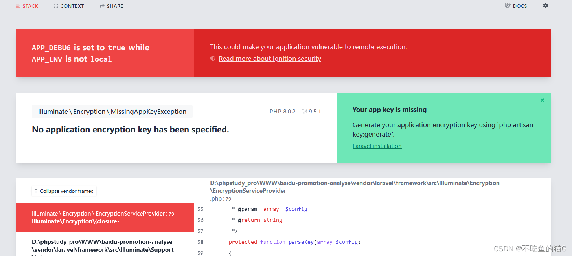The height and width of the screenshot is (256, 572).
Task: Collapse vendor frames button
Action: (x=64, y=191)
